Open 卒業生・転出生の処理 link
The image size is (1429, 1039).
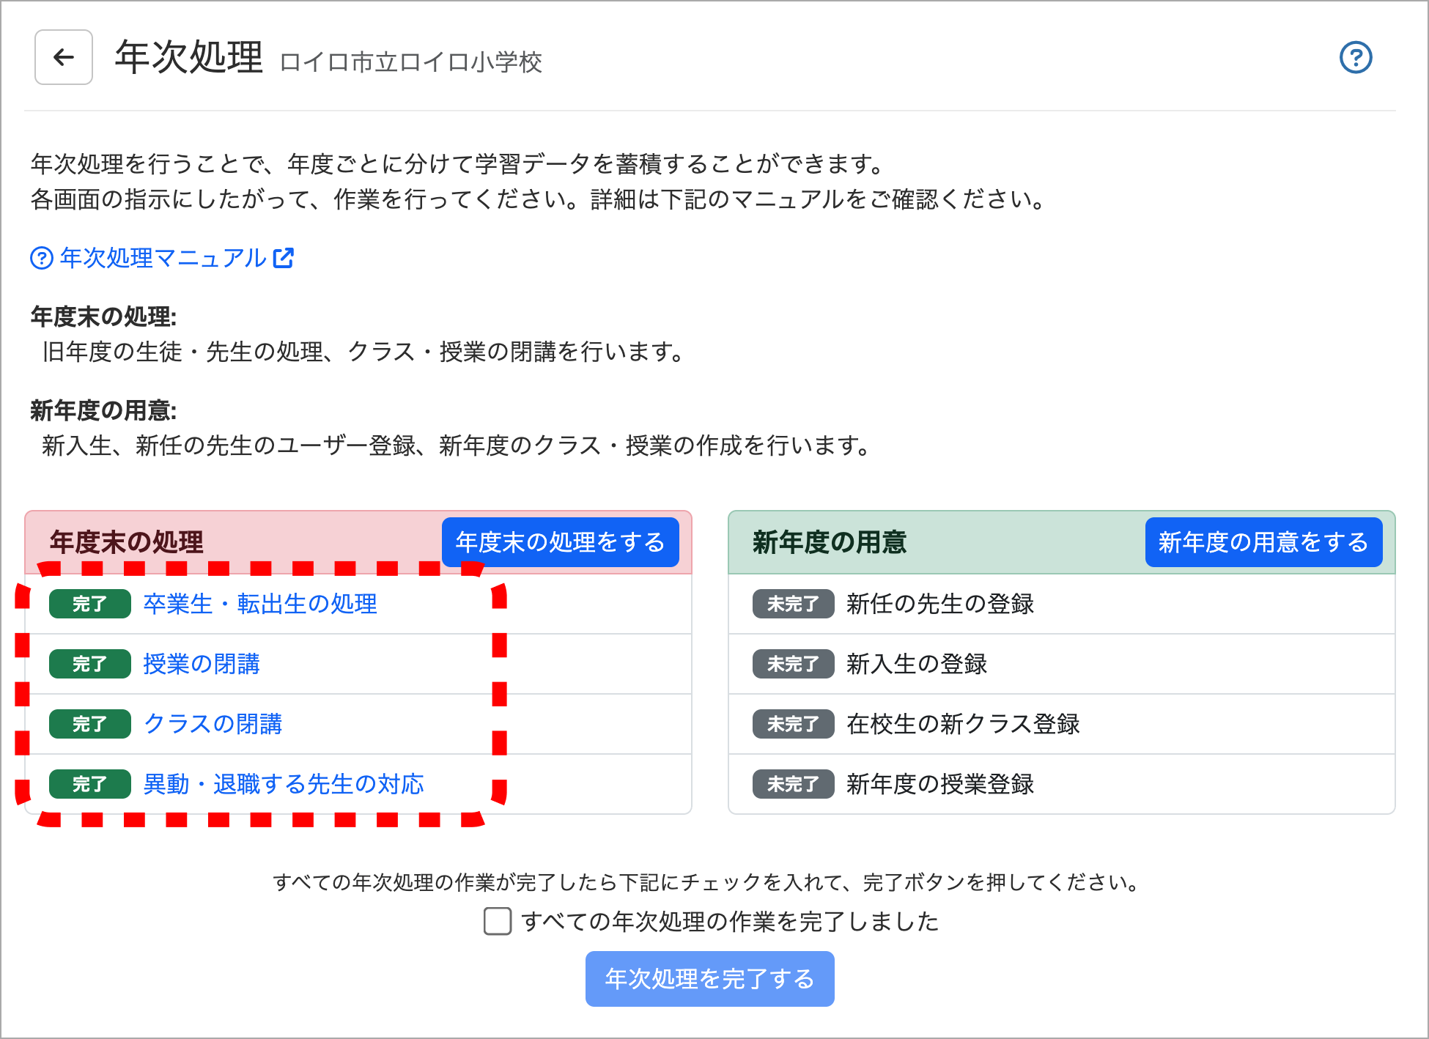point(260,604)
